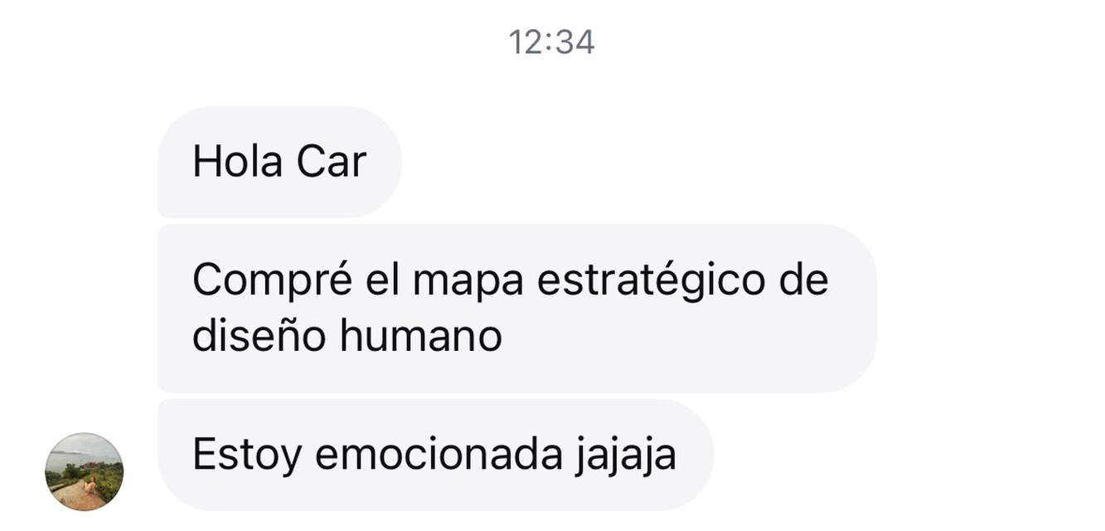Click the word "jajaja" in the last message

625,455
